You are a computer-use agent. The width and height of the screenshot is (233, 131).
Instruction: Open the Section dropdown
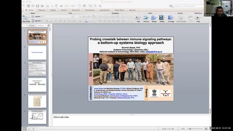[x=37, y=21]
